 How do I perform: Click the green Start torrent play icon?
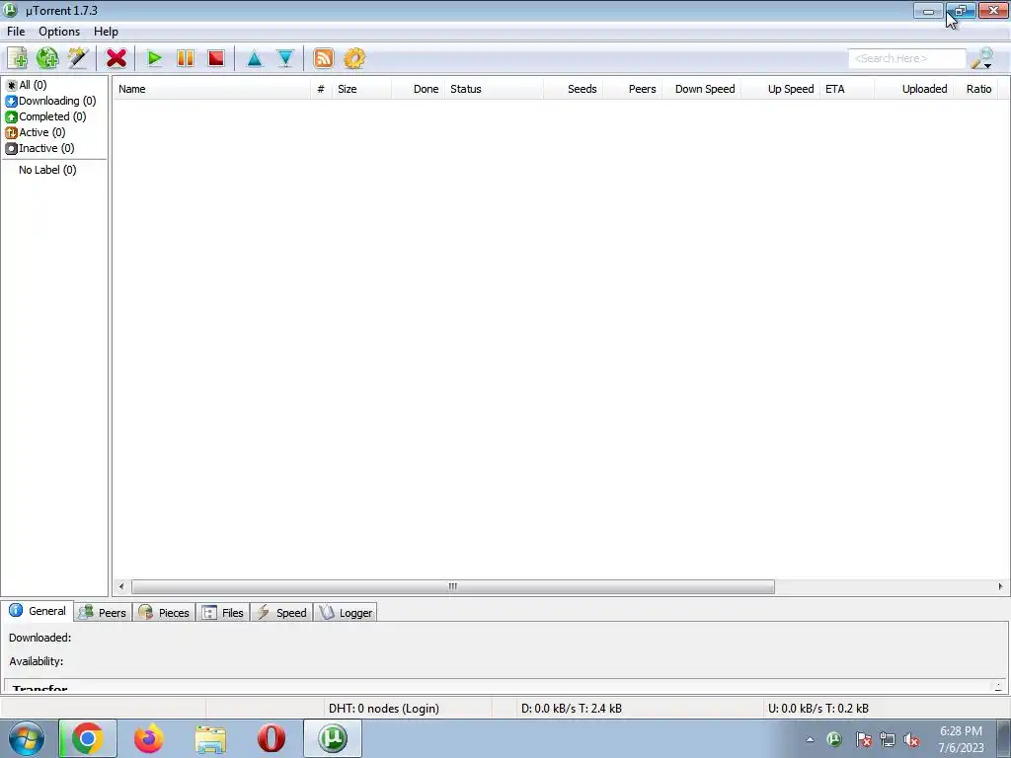click(154, 58)
